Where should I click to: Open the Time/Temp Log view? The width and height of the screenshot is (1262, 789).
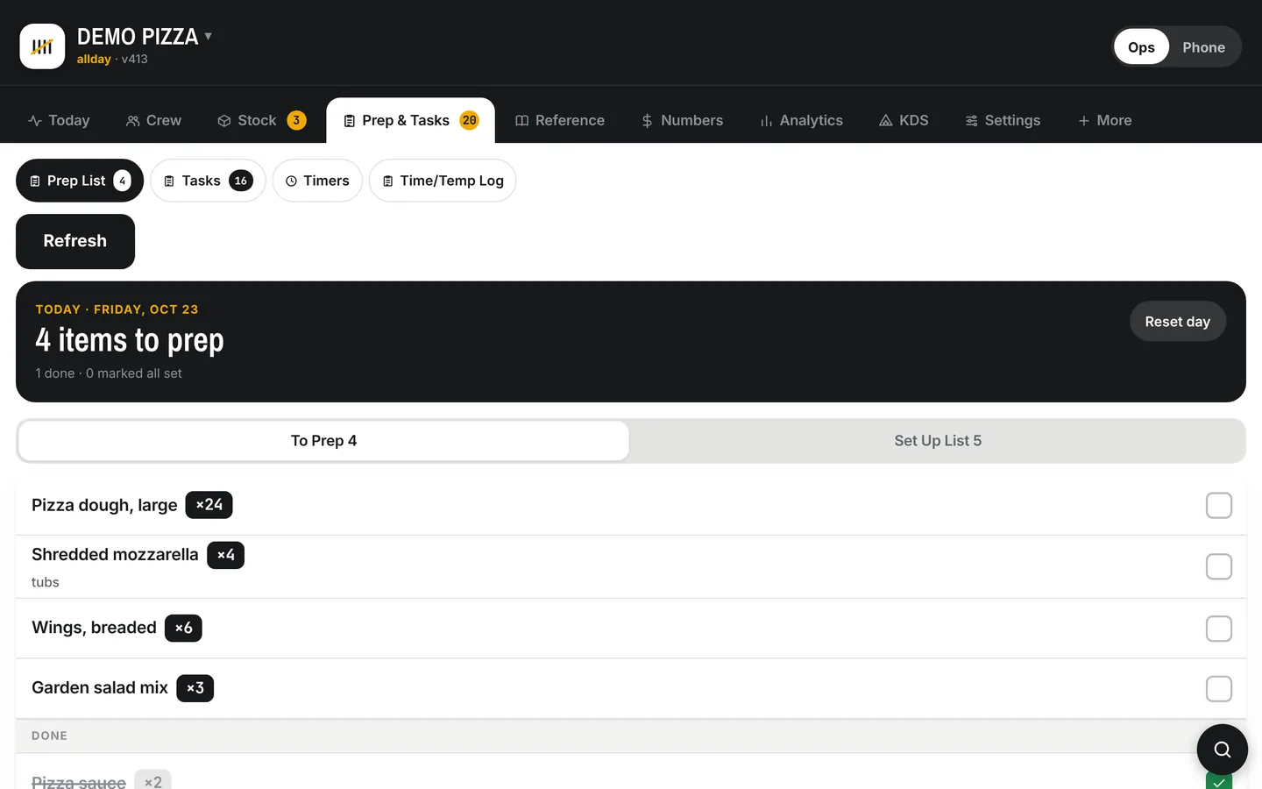(443, 181)
